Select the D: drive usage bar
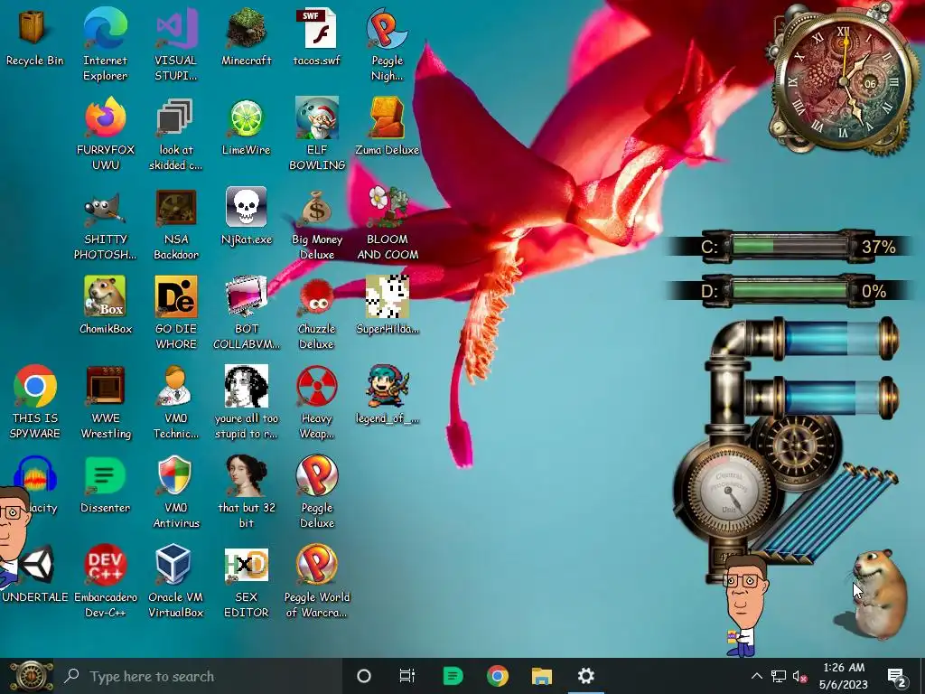The image size is (925, 694). point(790,291)
